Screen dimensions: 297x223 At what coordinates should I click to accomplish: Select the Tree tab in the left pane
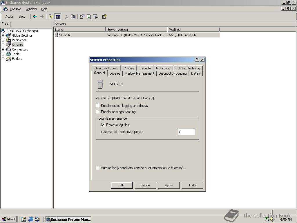5,24
